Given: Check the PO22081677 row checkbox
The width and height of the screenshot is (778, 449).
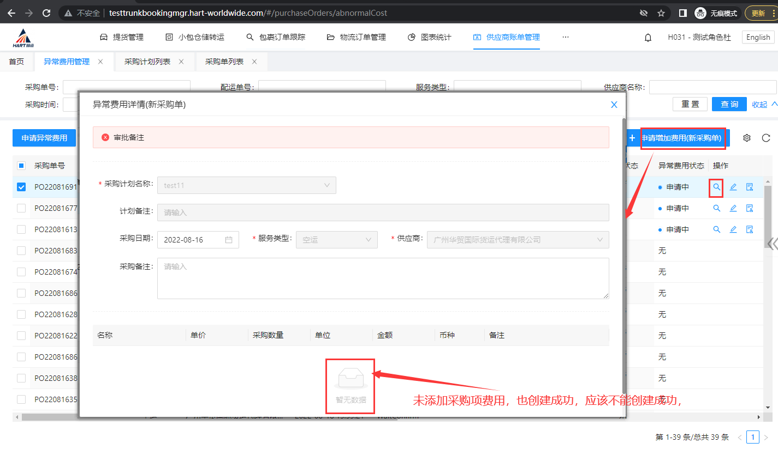Looking at the screenshot, I should click(x=21, y=208).
